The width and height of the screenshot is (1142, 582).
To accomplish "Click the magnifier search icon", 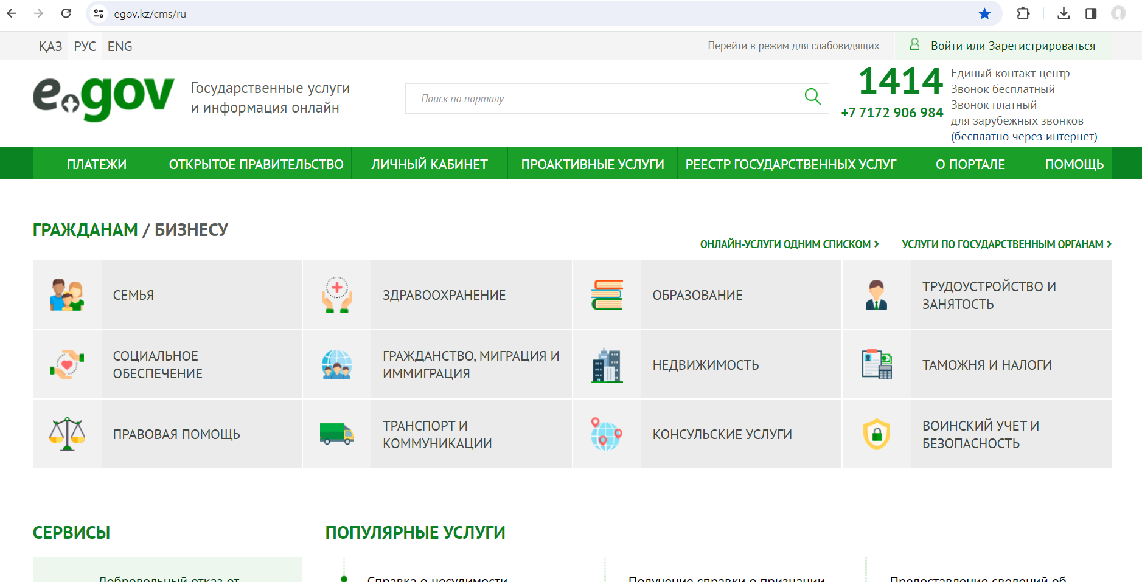I will pyautogui.click(x=812, y=97).
